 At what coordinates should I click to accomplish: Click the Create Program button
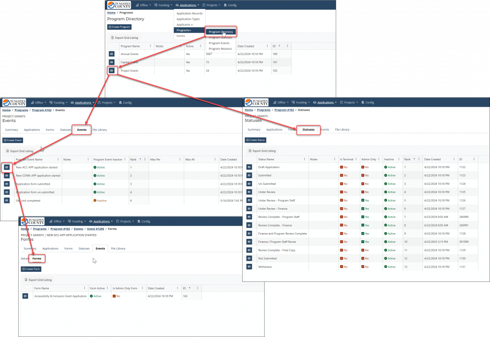(x=119, y=27)
